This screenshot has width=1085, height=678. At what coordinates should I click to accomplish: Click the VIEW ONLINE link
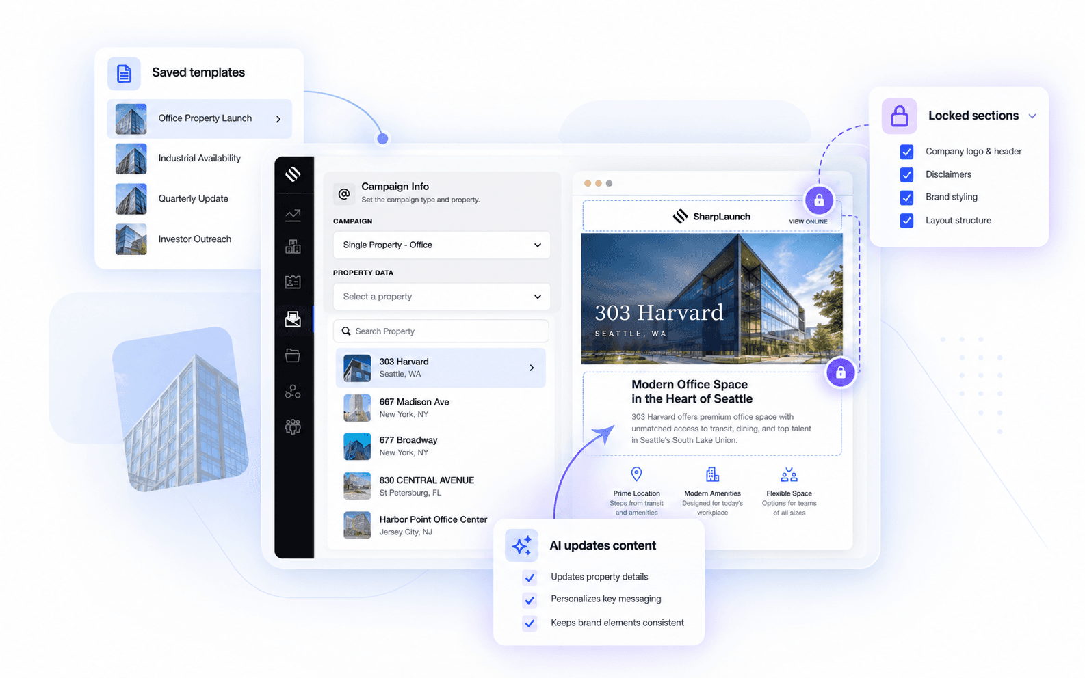[808, 222]
